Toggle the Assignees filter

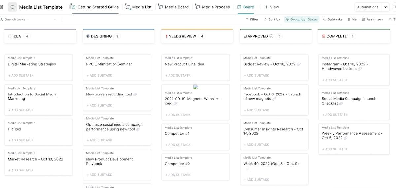pyautogui.click(x=372, y=19)
